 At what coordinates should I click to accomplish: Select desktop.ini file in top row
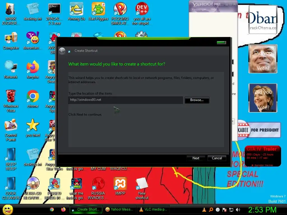click(x=33, y=12)
